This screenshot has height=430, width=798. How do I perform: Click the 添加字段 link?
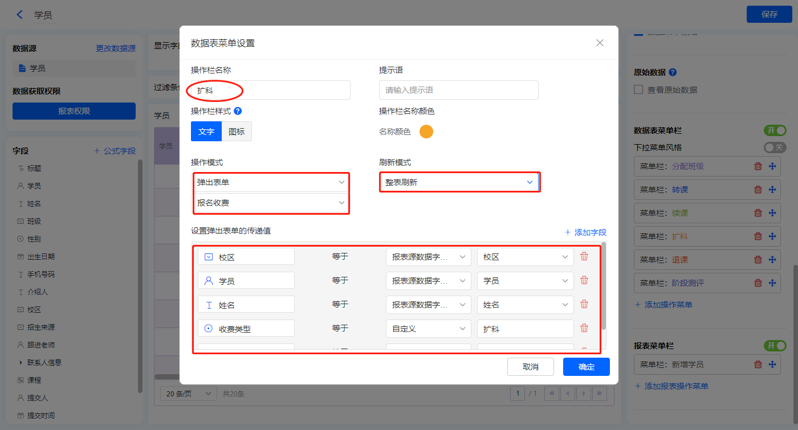pyautogui.click(x=585, y=232)
